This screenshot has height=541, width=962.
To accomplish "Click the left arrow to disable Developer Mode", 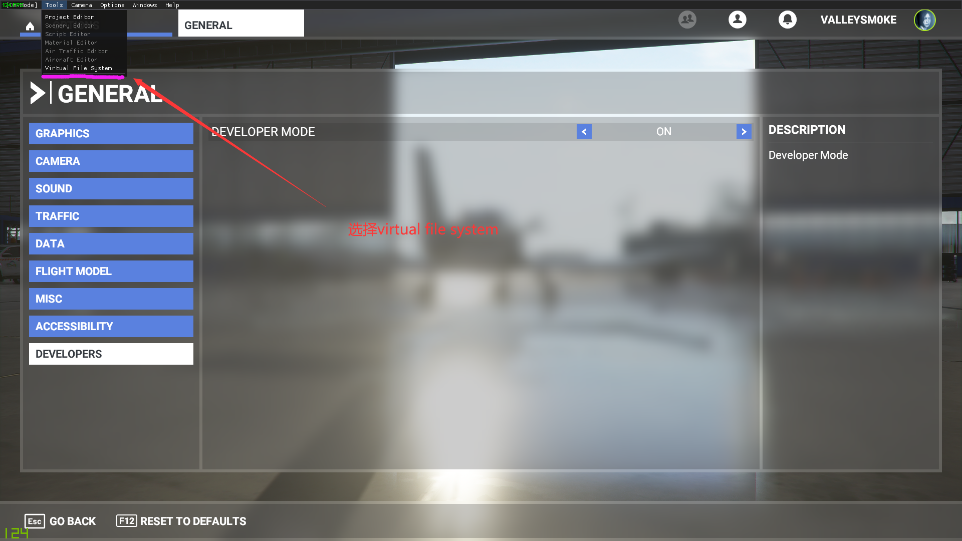I will tap(583, 131).
